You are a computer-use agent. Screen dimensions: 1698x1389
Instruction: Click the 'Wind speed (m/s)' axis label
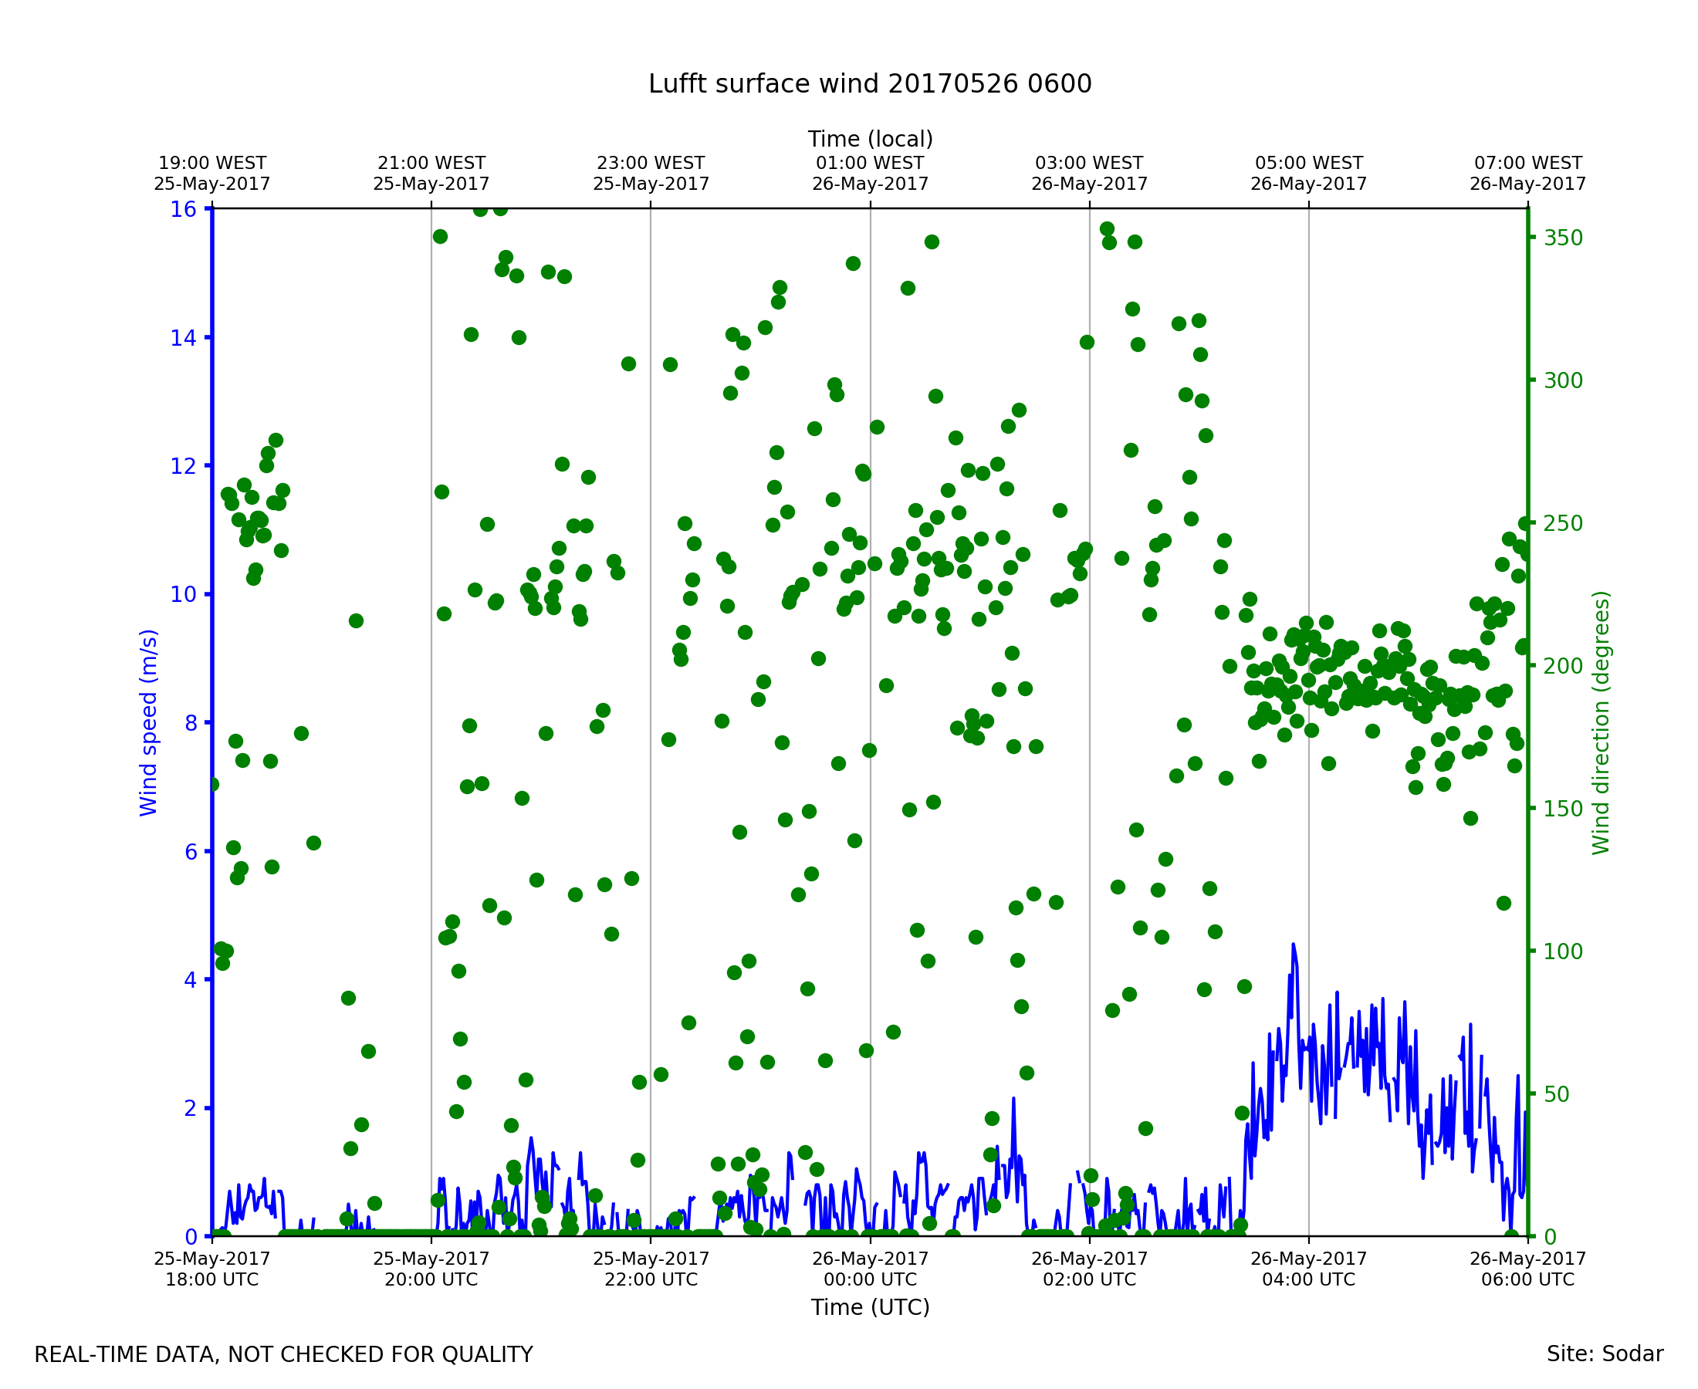click(149, 723)
